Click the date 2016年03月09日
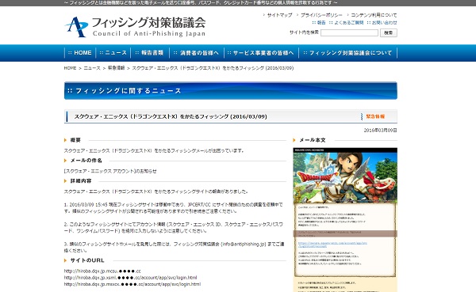 [380, 131]
